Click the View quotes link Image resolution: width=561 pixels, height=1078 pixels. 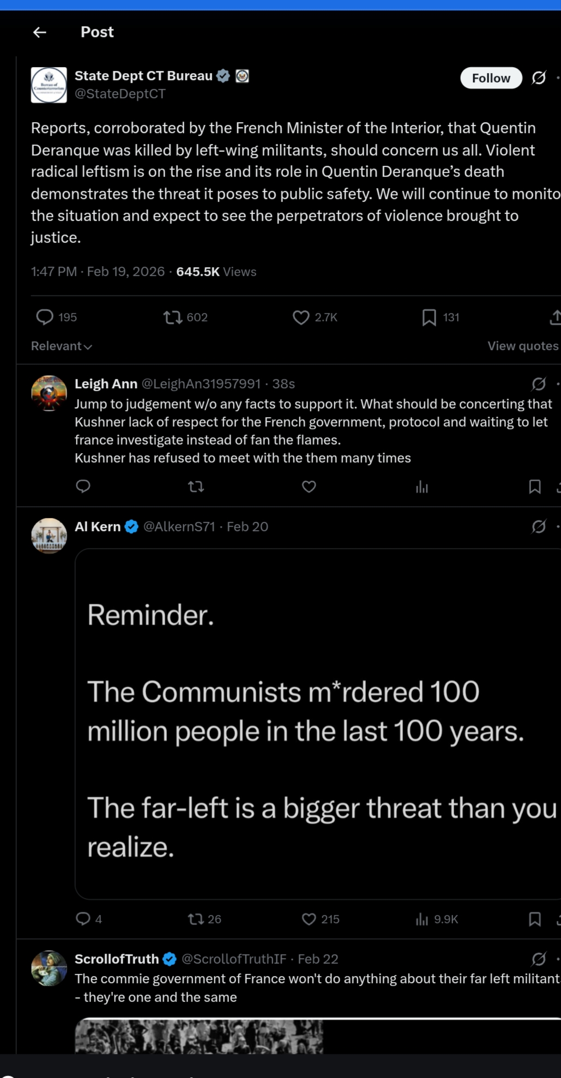tap(522, 346)
